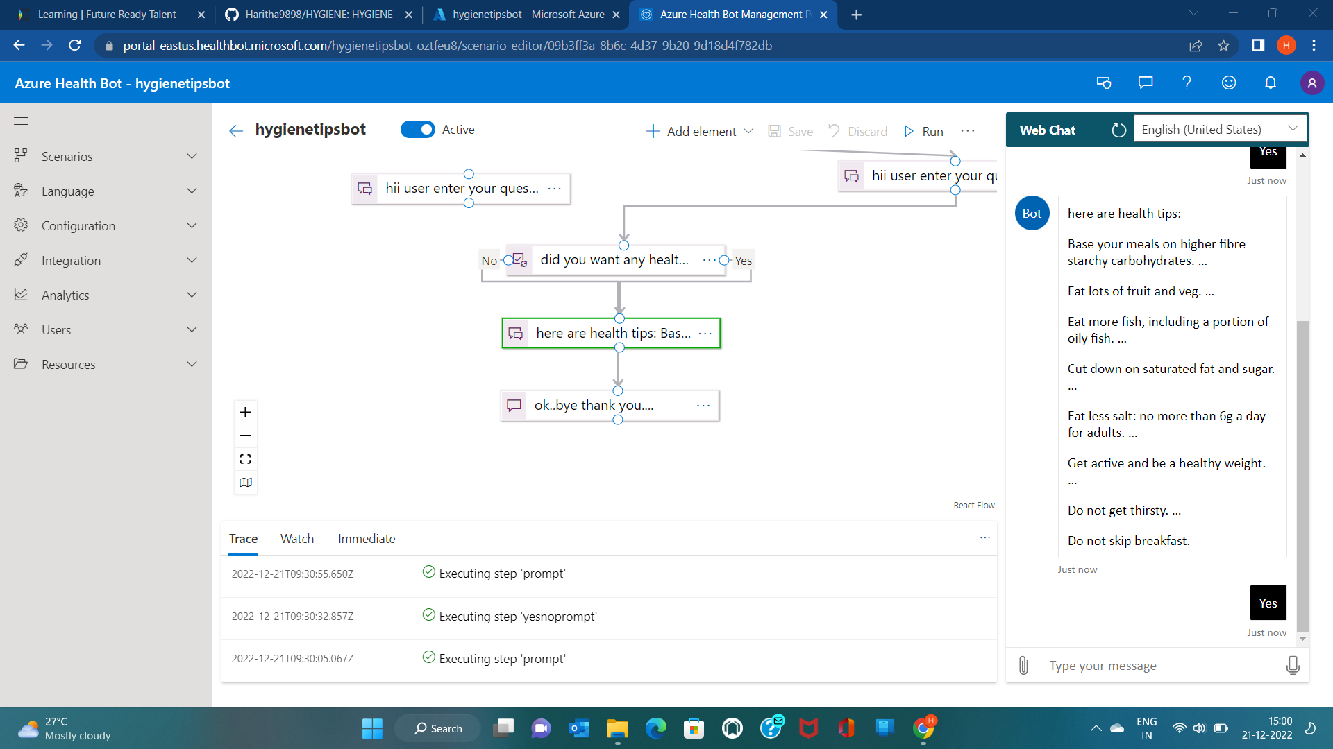The image size is (1333, 749).
Task: Click the Run button
Action: [924, 131]
